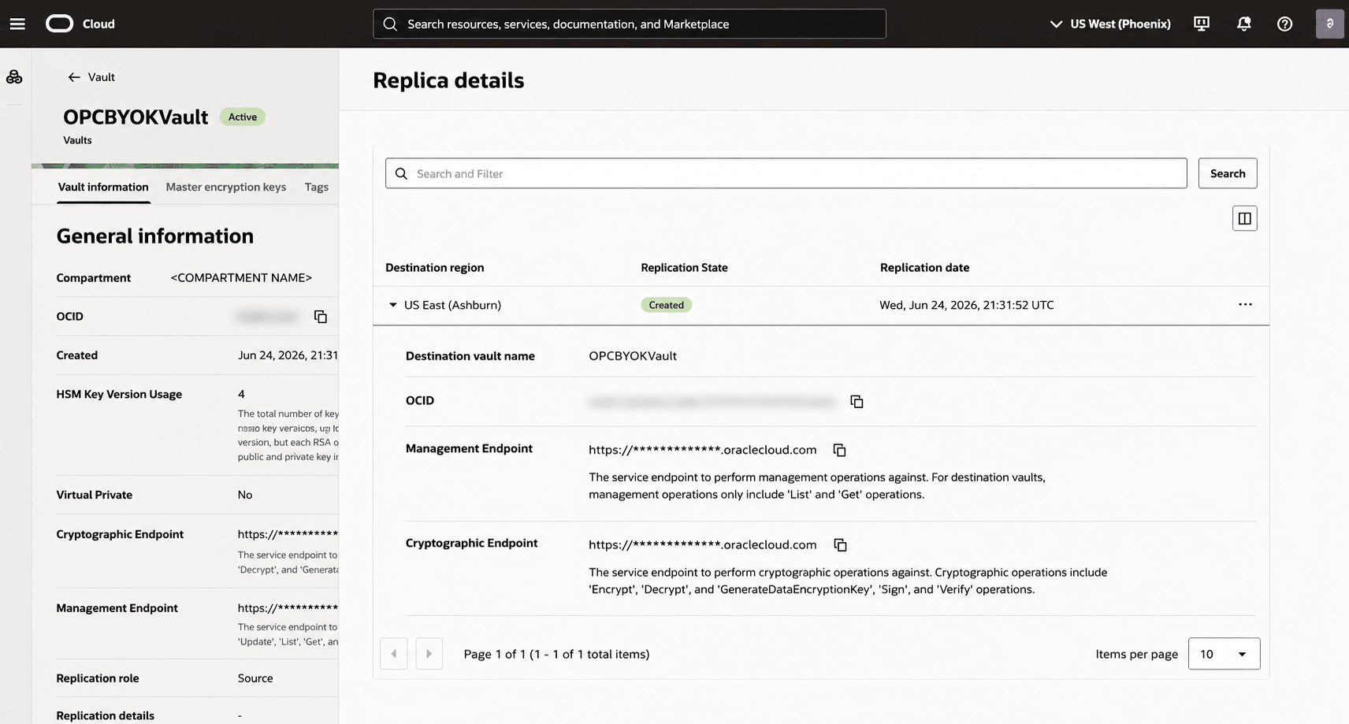The height and width of the screenshot is (724, 1349).
Task: Open the column layout settings icon
Action: click(x=1245, y=218)
